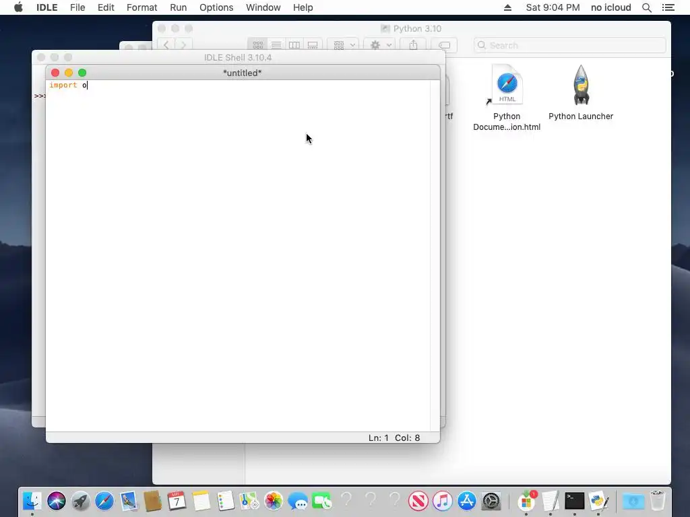Open the Help menu
This screenshot has width=690, height=517.
tap(303, 7)
